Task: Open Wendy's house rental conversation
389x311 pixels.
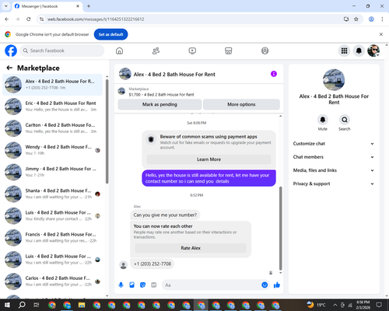Action: click(x=52, y=150)
